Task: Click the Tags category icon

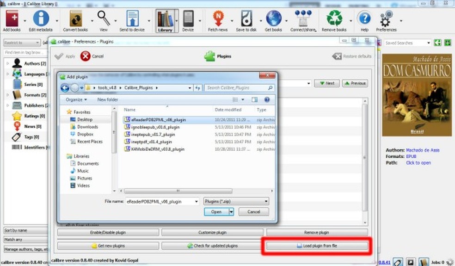Action: (17, 137)
